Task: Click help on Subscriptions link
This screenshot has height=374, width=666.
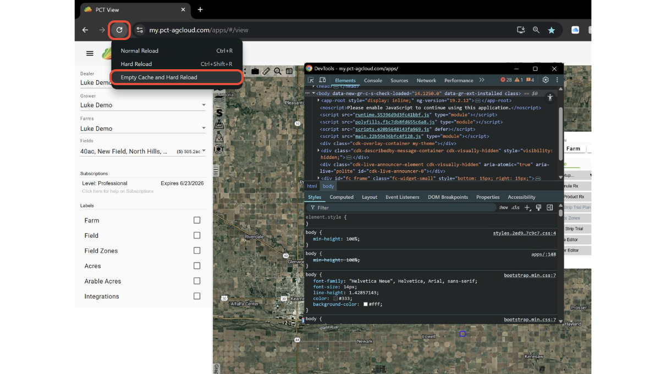Action: click(x=118, y=191)
